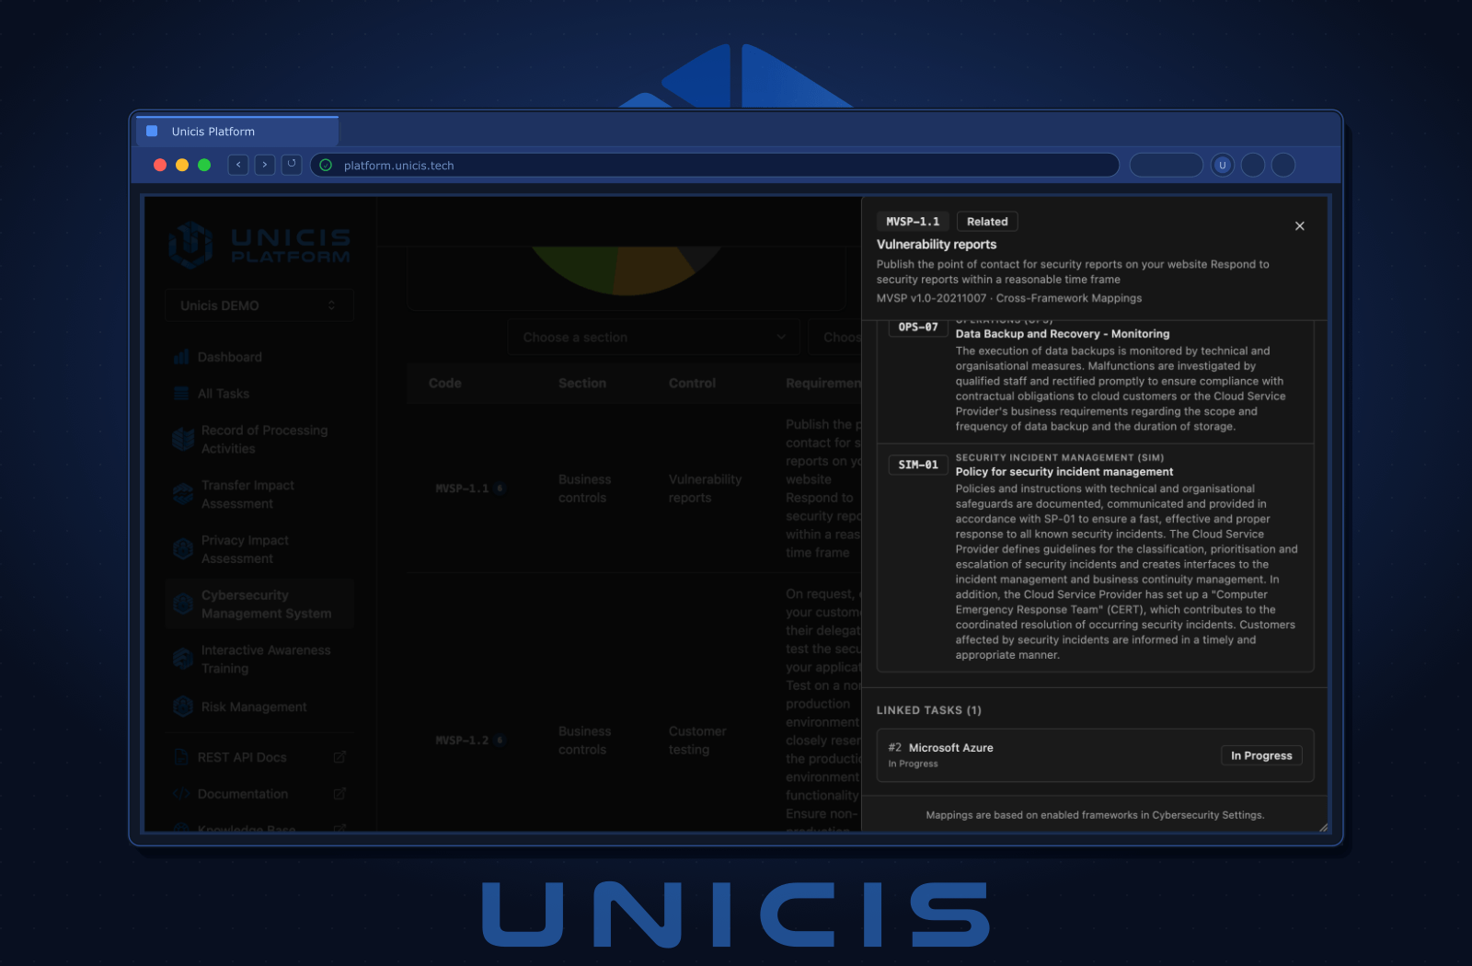
Task: Click the All Tasks list icon
Action: click(x=181, y=394)
